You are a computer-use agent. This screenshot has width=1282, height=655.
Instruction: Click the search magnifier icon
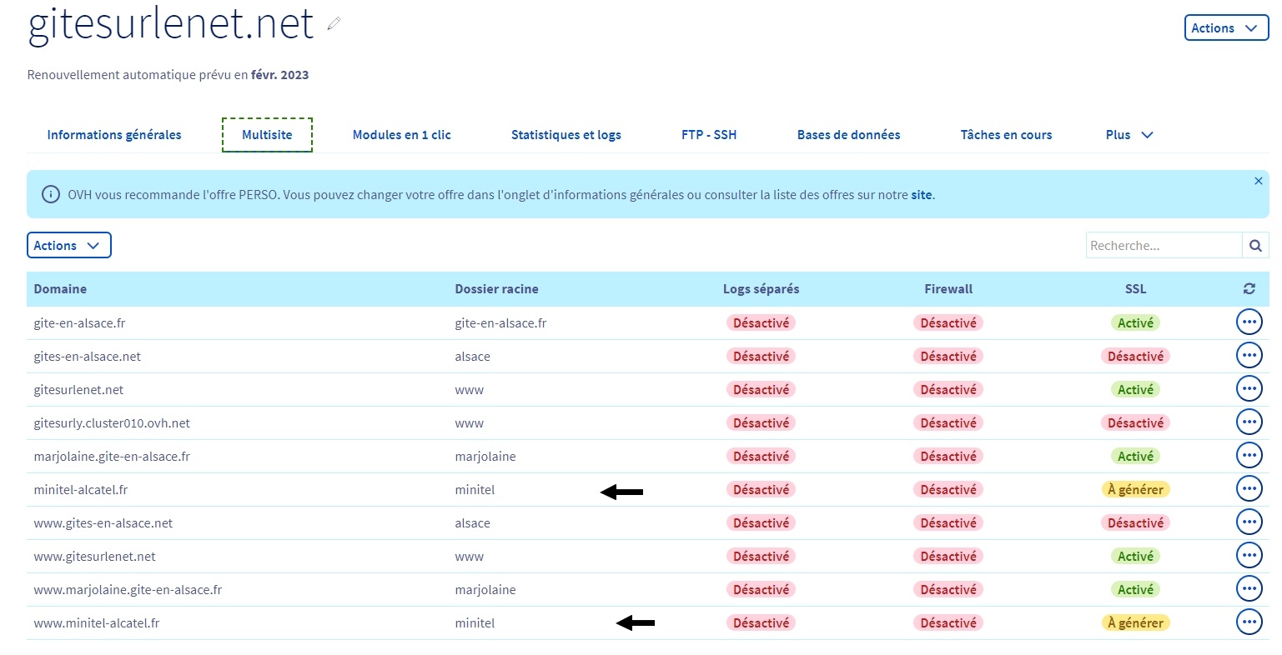coord(1255,246)
